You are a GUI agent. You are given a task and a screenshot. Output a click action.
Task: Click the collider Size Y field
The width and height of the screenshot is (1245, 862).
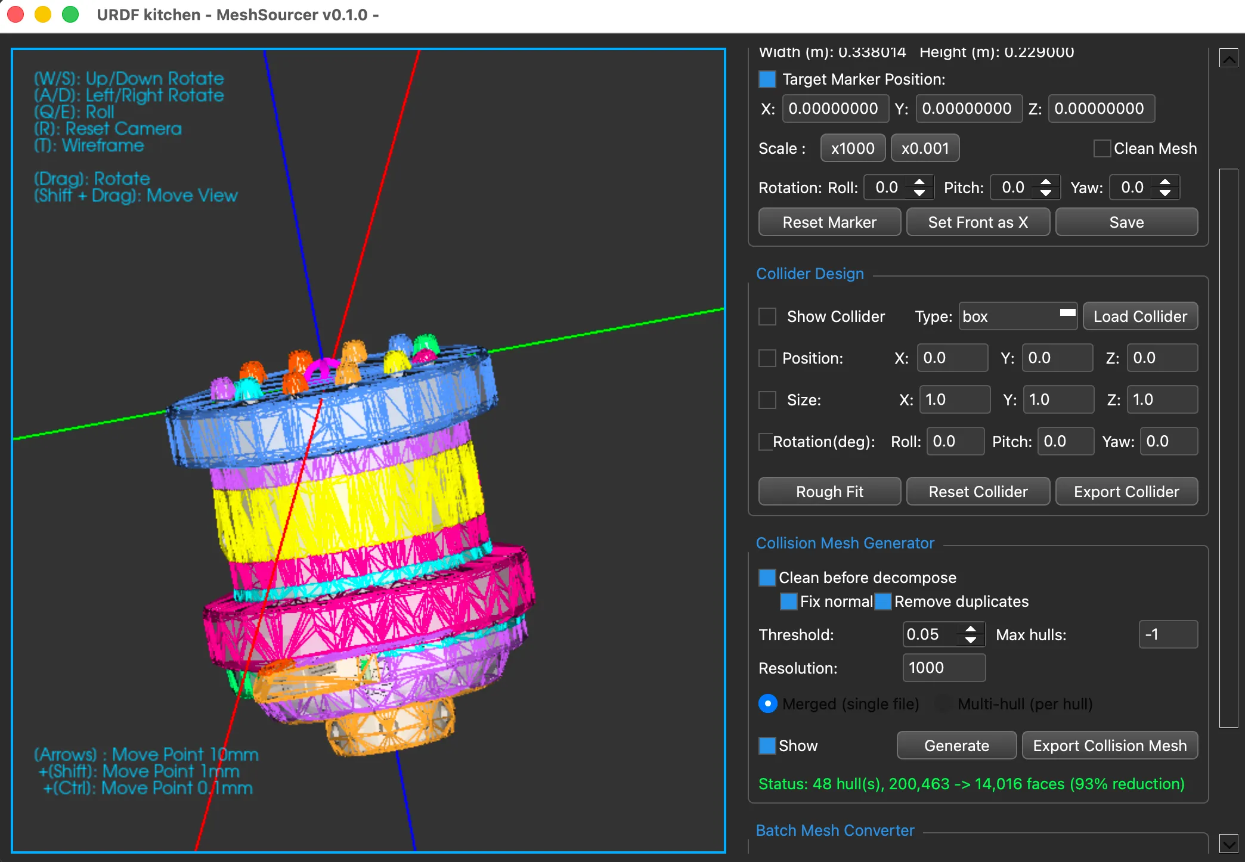(x=1058, y=400)
